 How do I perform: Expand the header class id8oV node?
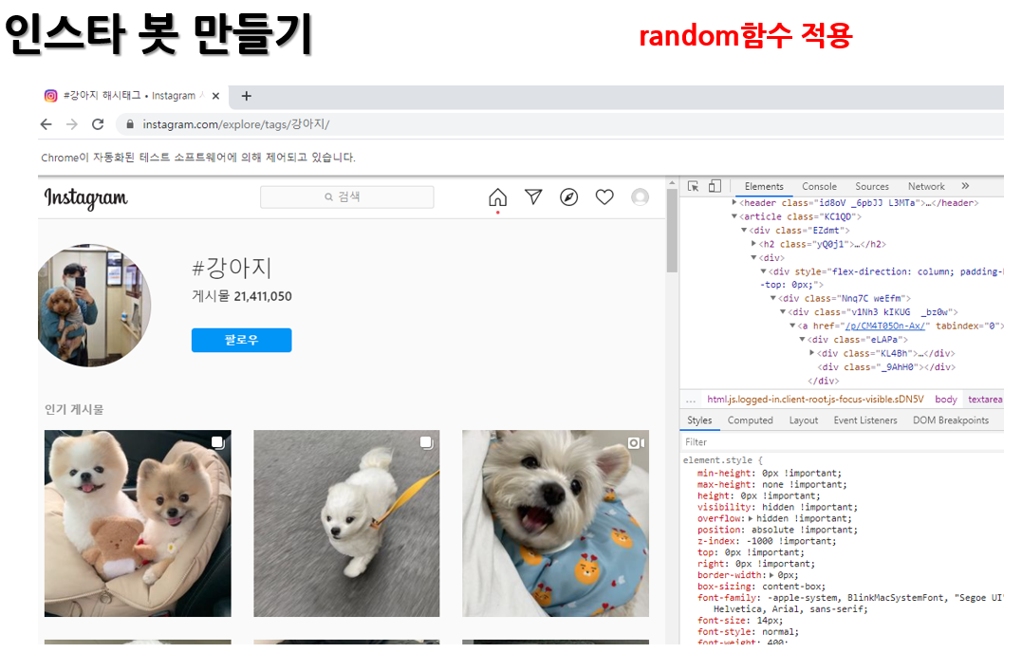coord(734,203)
